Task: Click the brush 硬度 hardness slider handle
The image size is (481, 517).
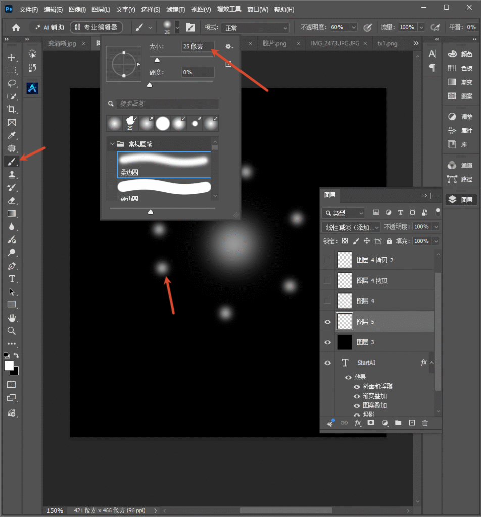Action: [x=150, y=85]
